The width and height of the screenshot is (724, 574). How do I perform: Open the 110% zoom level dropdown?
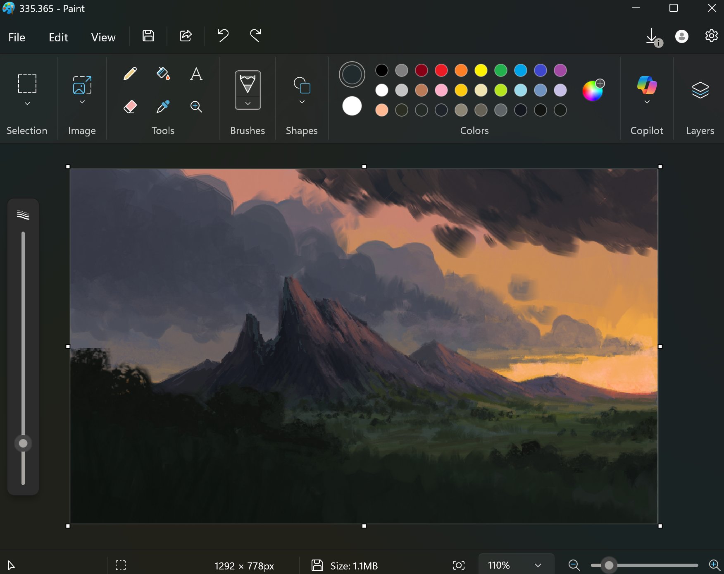coord(516,565)
